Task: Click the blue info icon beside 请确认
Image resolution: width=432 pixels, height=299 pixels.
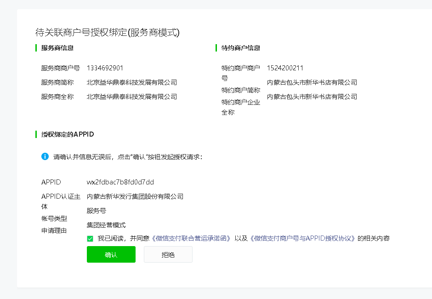Action: coord(45,156)
